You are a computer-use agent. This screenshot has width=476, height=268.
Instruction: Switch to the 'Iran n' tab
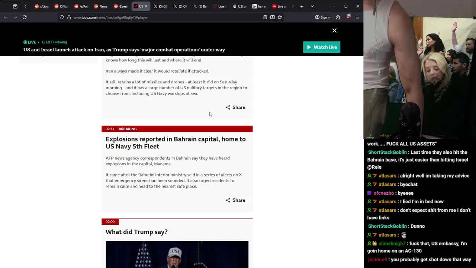pos(259,6)
